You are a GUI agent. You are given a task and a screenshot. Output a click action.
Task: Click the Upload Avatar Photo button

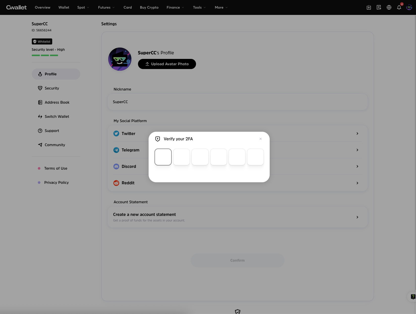coord(167,64)
